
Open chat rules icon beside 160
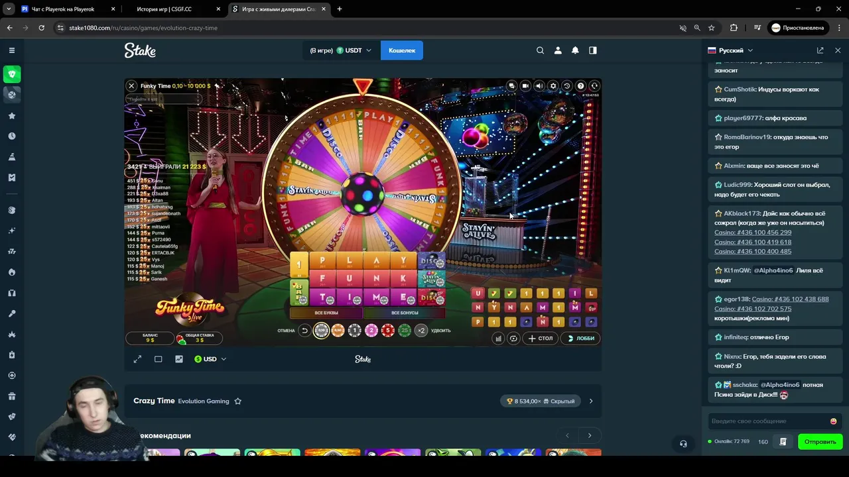pyautogui.click(x=783, y=442)
